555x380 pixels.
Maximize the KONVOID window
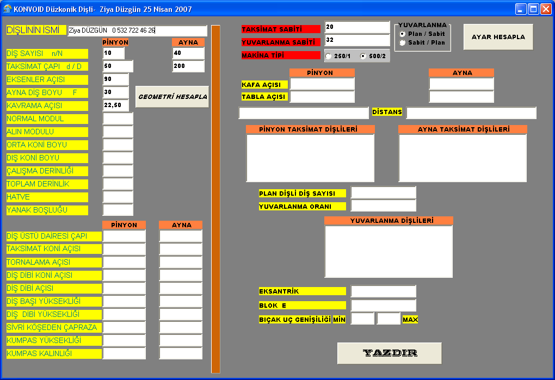pyautogui.click(x=533, y=9)
